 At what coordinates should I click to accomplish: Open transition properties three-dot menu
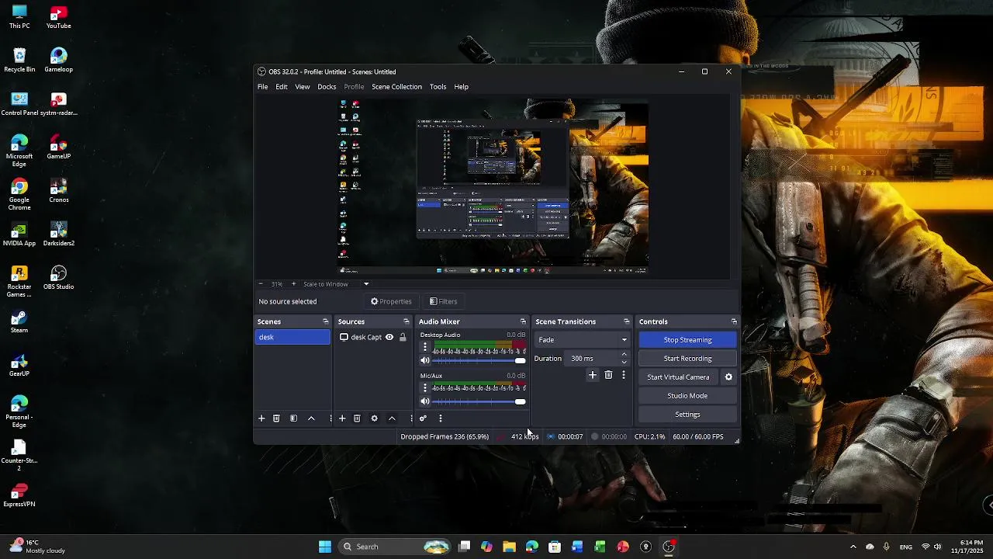tap(623, 375)
